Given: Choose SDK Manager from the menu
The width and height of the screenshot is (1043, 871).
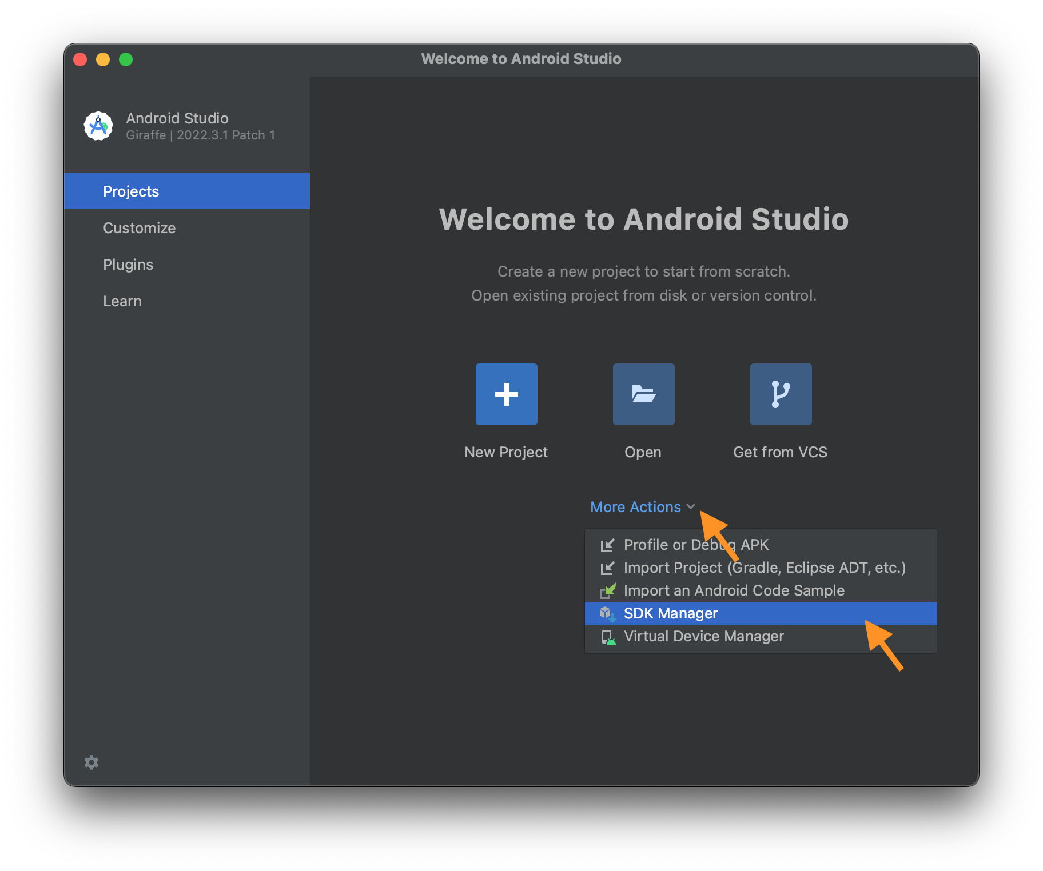Looking at the screenshot, I should pyautogui.click(x=671, y=614).
